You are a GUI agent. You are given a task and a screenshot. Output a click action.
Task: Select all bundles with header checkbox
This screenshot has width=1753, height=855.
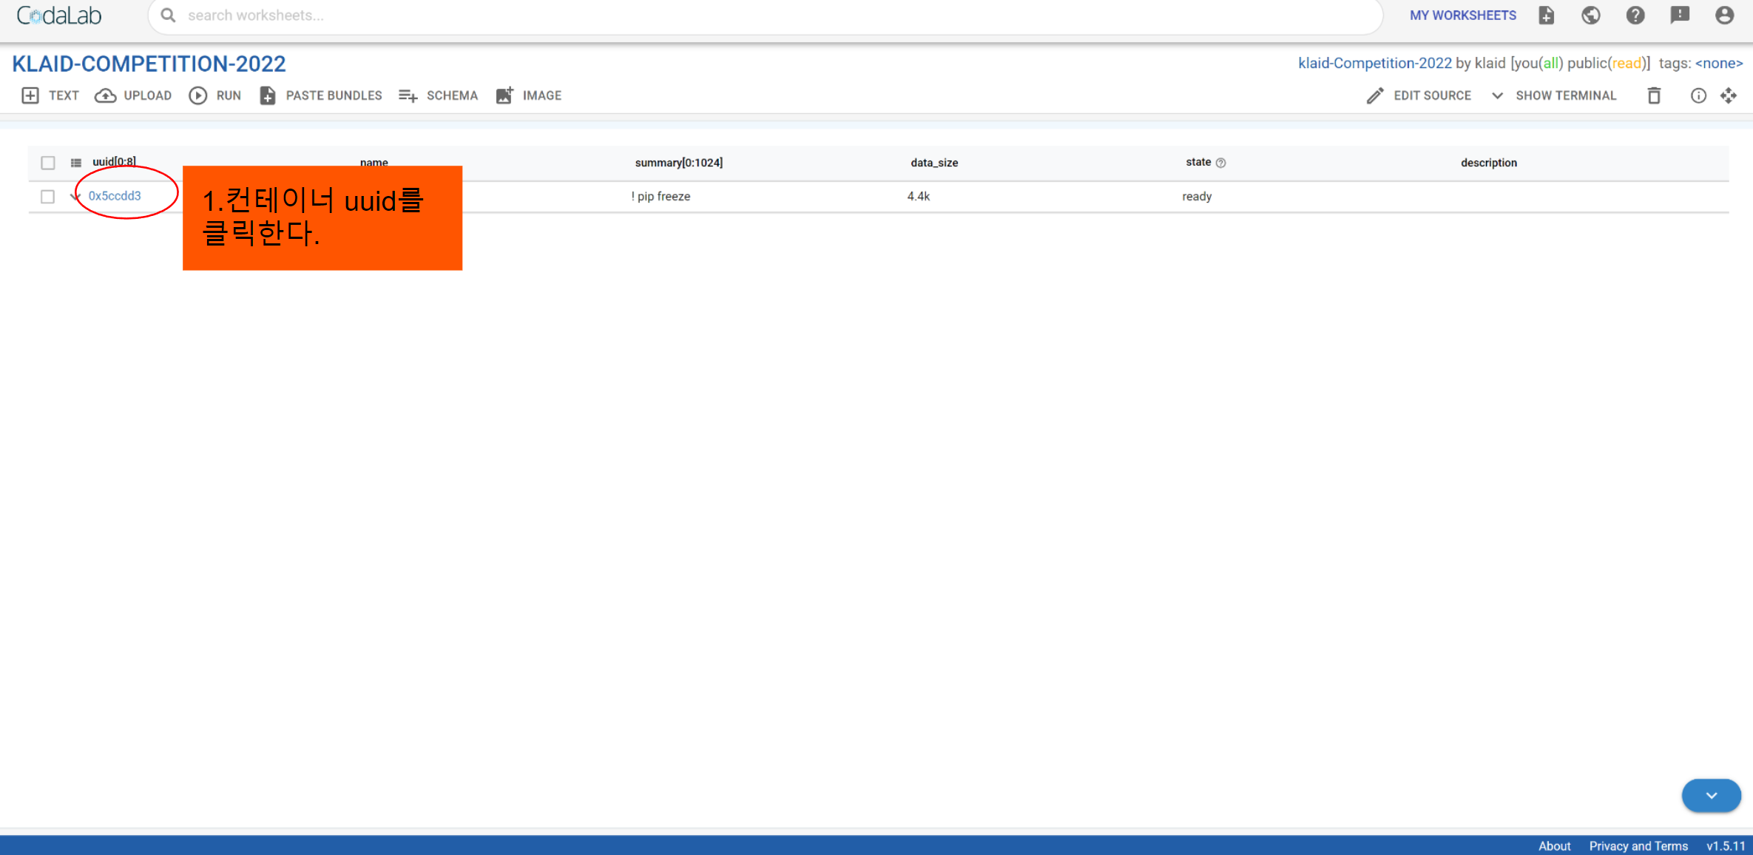point(48,163)
